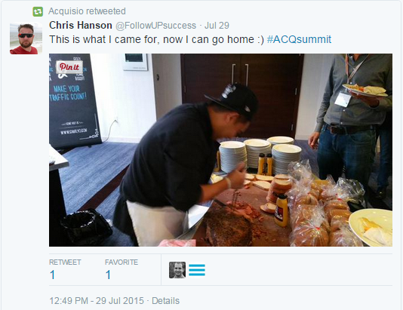Click the number 1 under RETWEET
The image size is (403, 310).
[x=52, y=275]
